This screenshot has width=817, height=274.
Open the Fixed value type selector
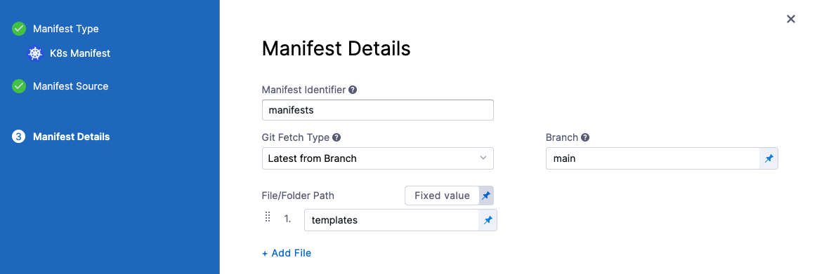[x=442, y=196]
